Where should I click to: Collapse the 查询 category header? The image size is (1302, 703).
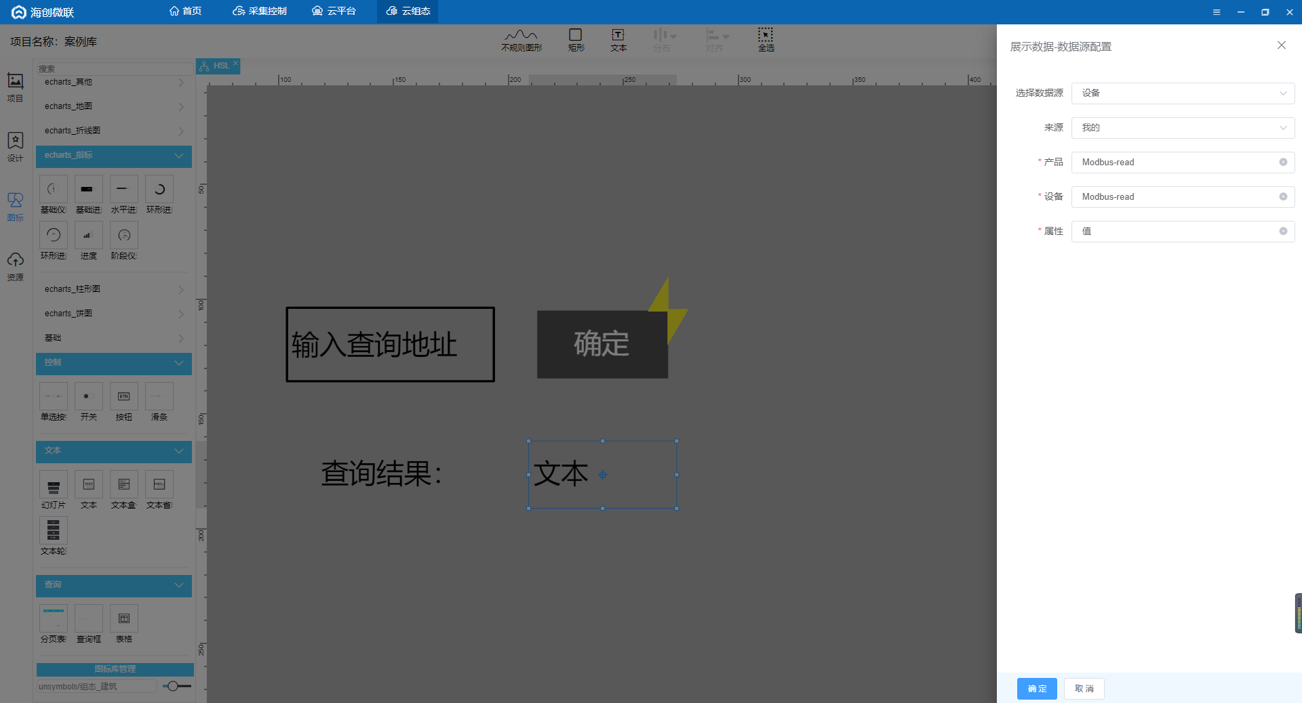click(114, 585)
